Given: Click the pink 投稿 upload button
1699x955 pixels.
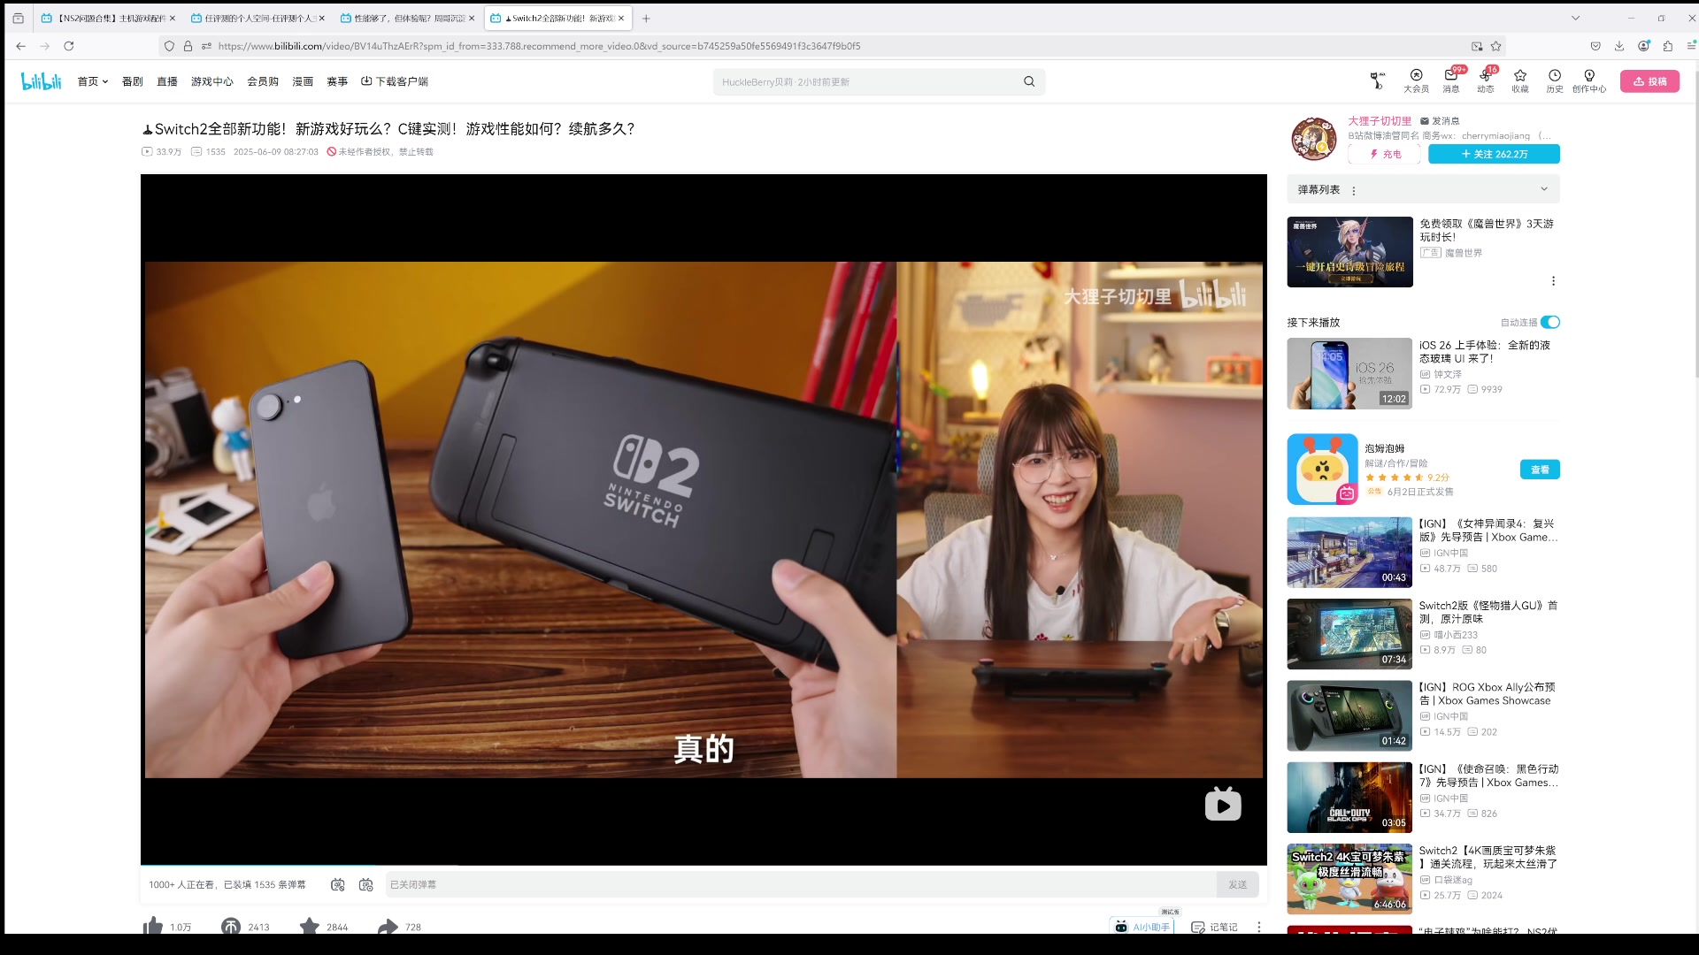Looking at the screenshot, I should coord(1649,81).
